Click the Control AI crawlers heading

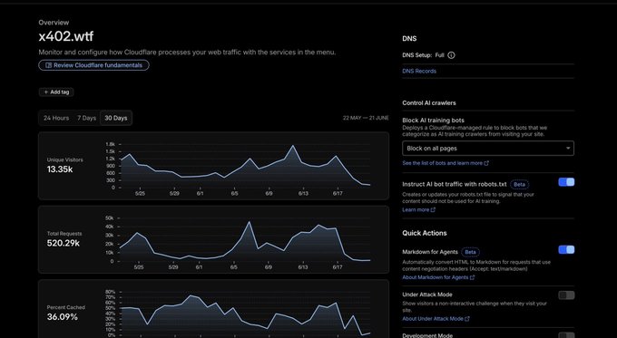[429, 103]
